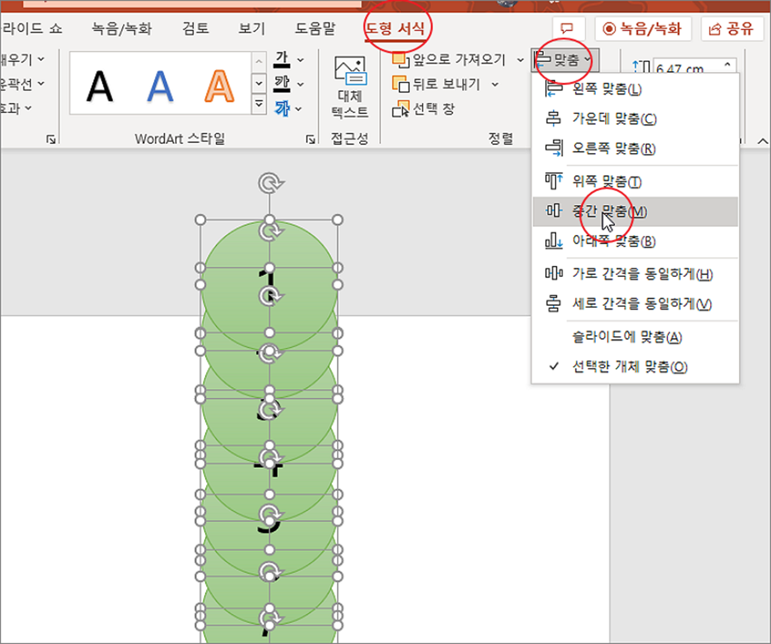The image size is (771, 644).
Task: Expand the WordArt styles gallery
Action: click(259, 104)
